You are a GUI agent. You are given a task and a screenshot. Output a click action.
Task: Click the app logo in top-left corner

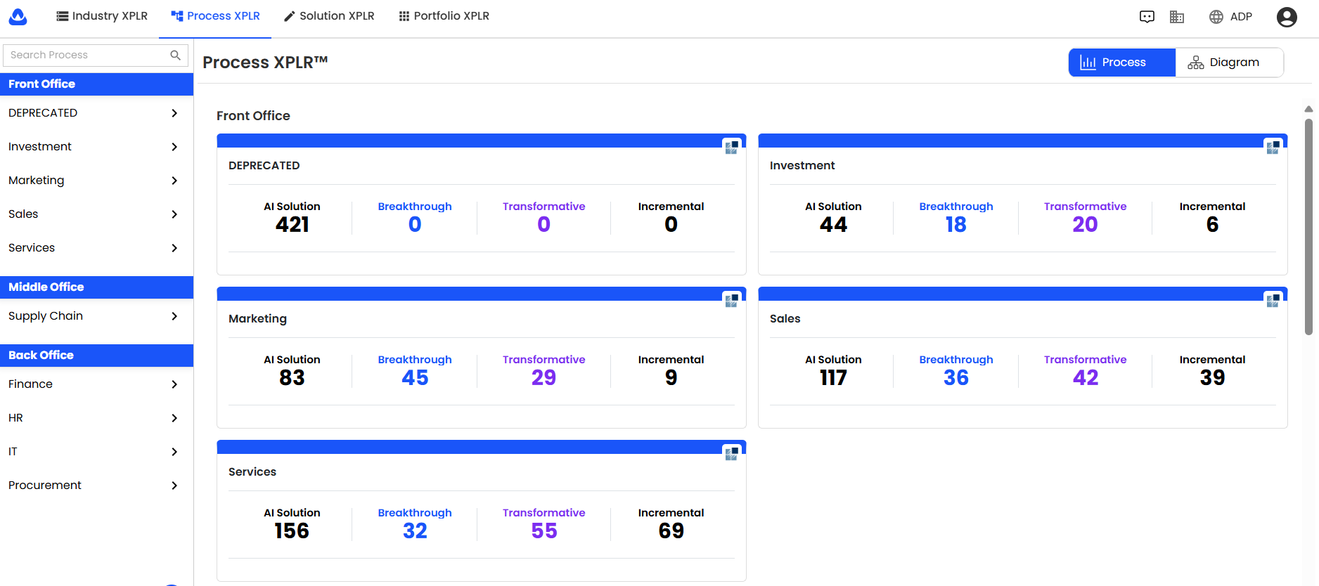18,17
